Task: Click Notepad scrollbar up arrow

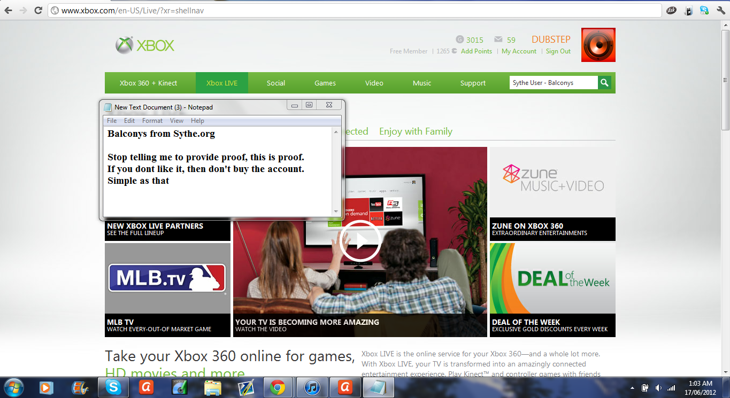Action: coord(336,131)
